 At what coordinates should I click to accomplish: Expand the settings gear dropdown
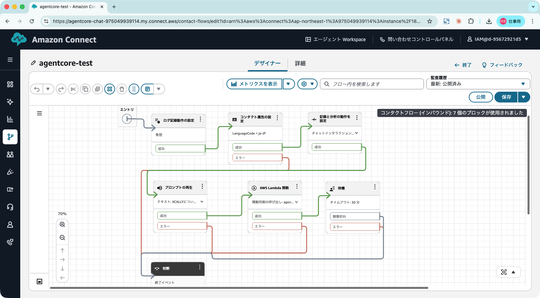307,84
